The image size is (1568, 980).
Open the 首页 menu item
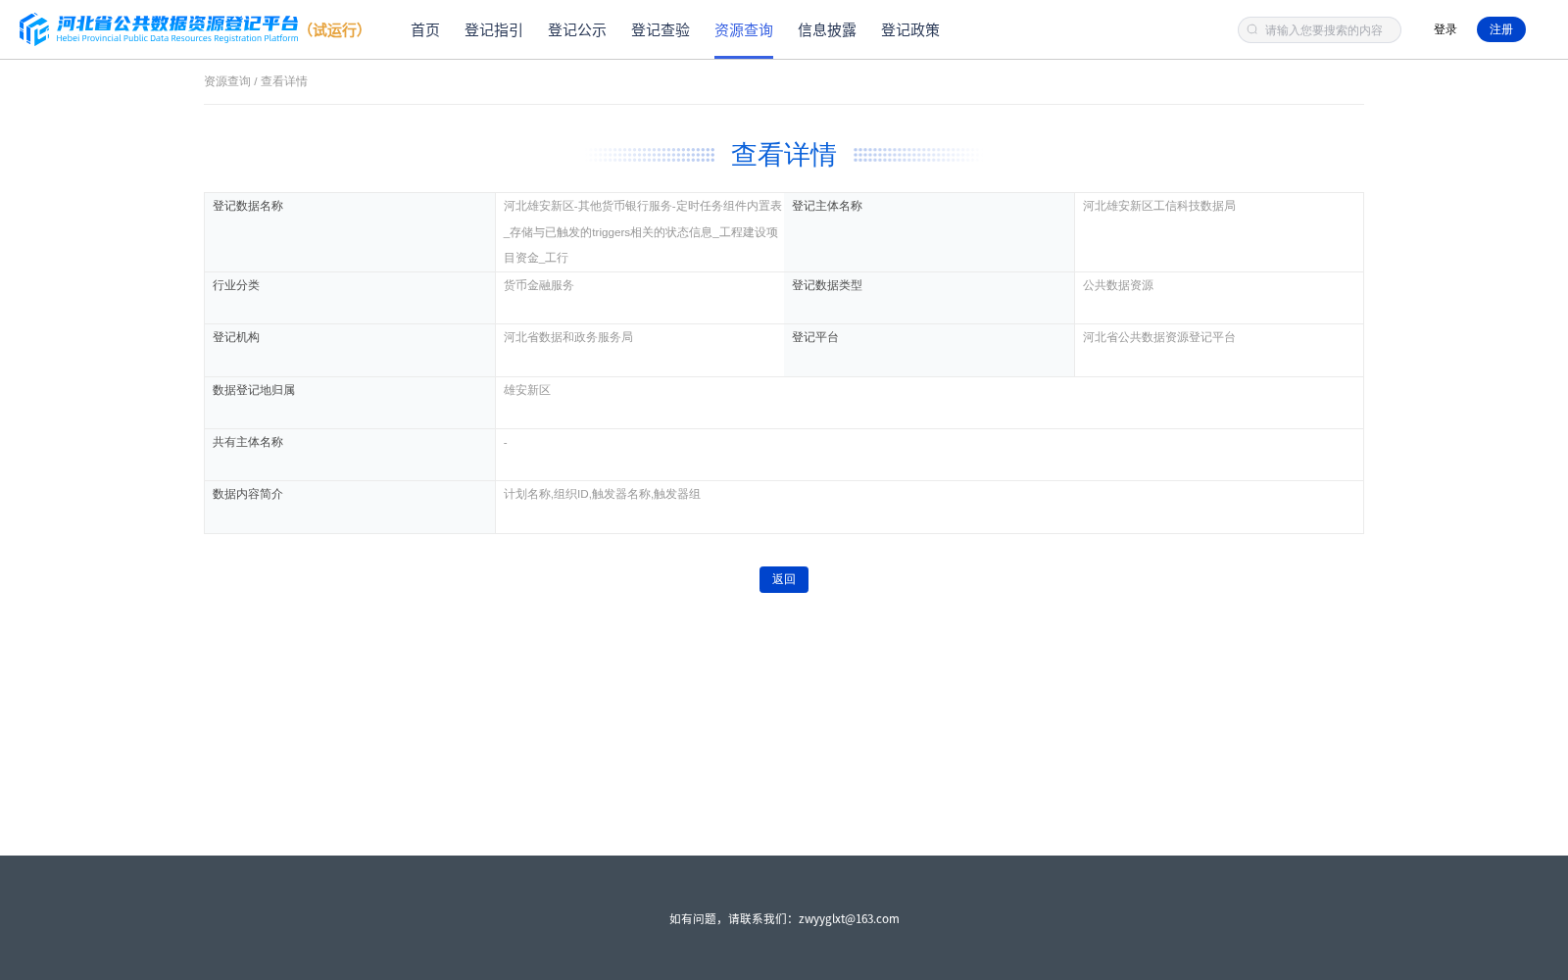point(425,30)
